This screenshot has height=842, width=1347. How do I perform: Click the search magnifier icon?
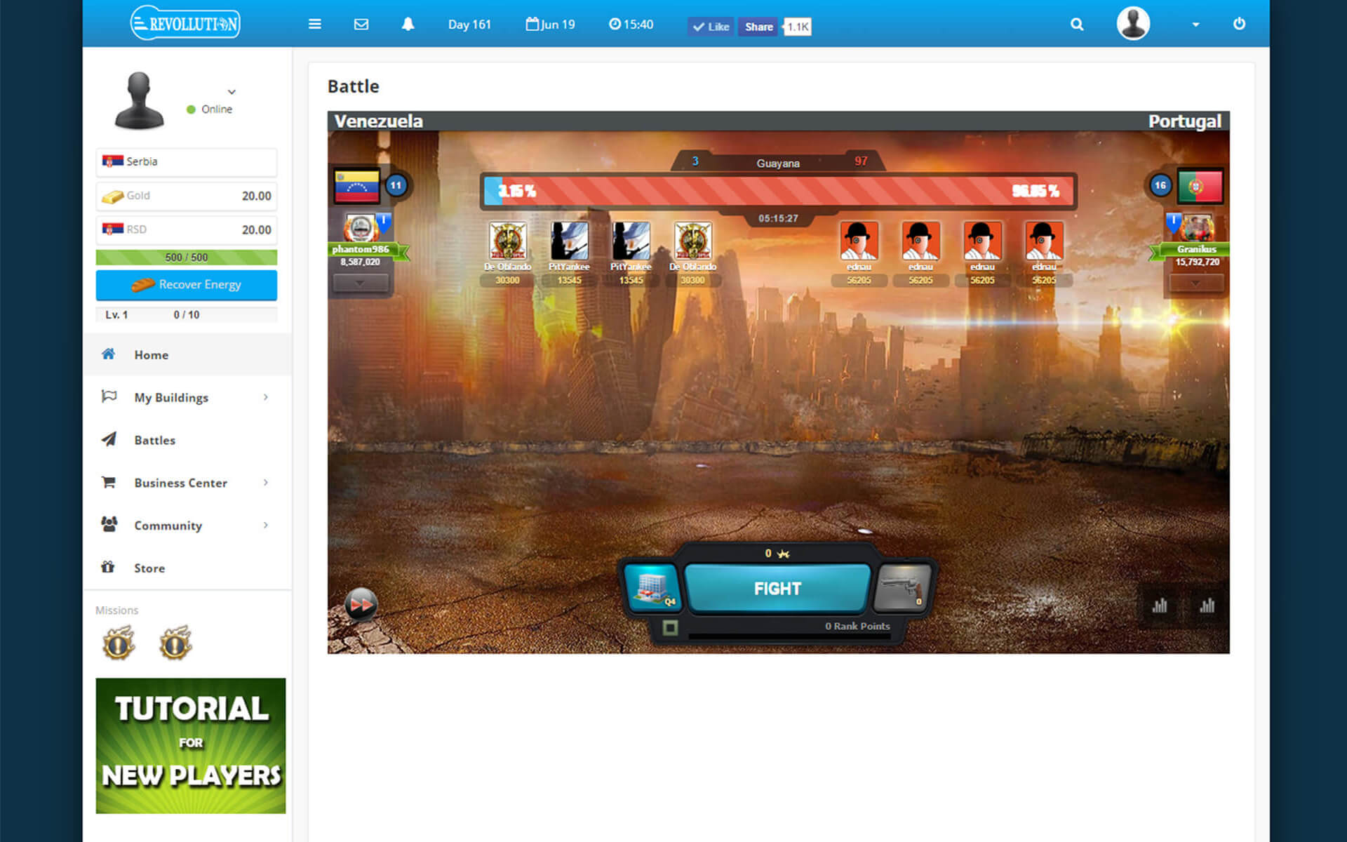coord(1077,25)
